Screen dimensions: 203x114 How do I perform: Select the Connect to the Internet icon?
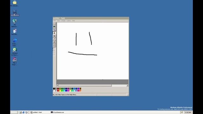tap(15, 52)
